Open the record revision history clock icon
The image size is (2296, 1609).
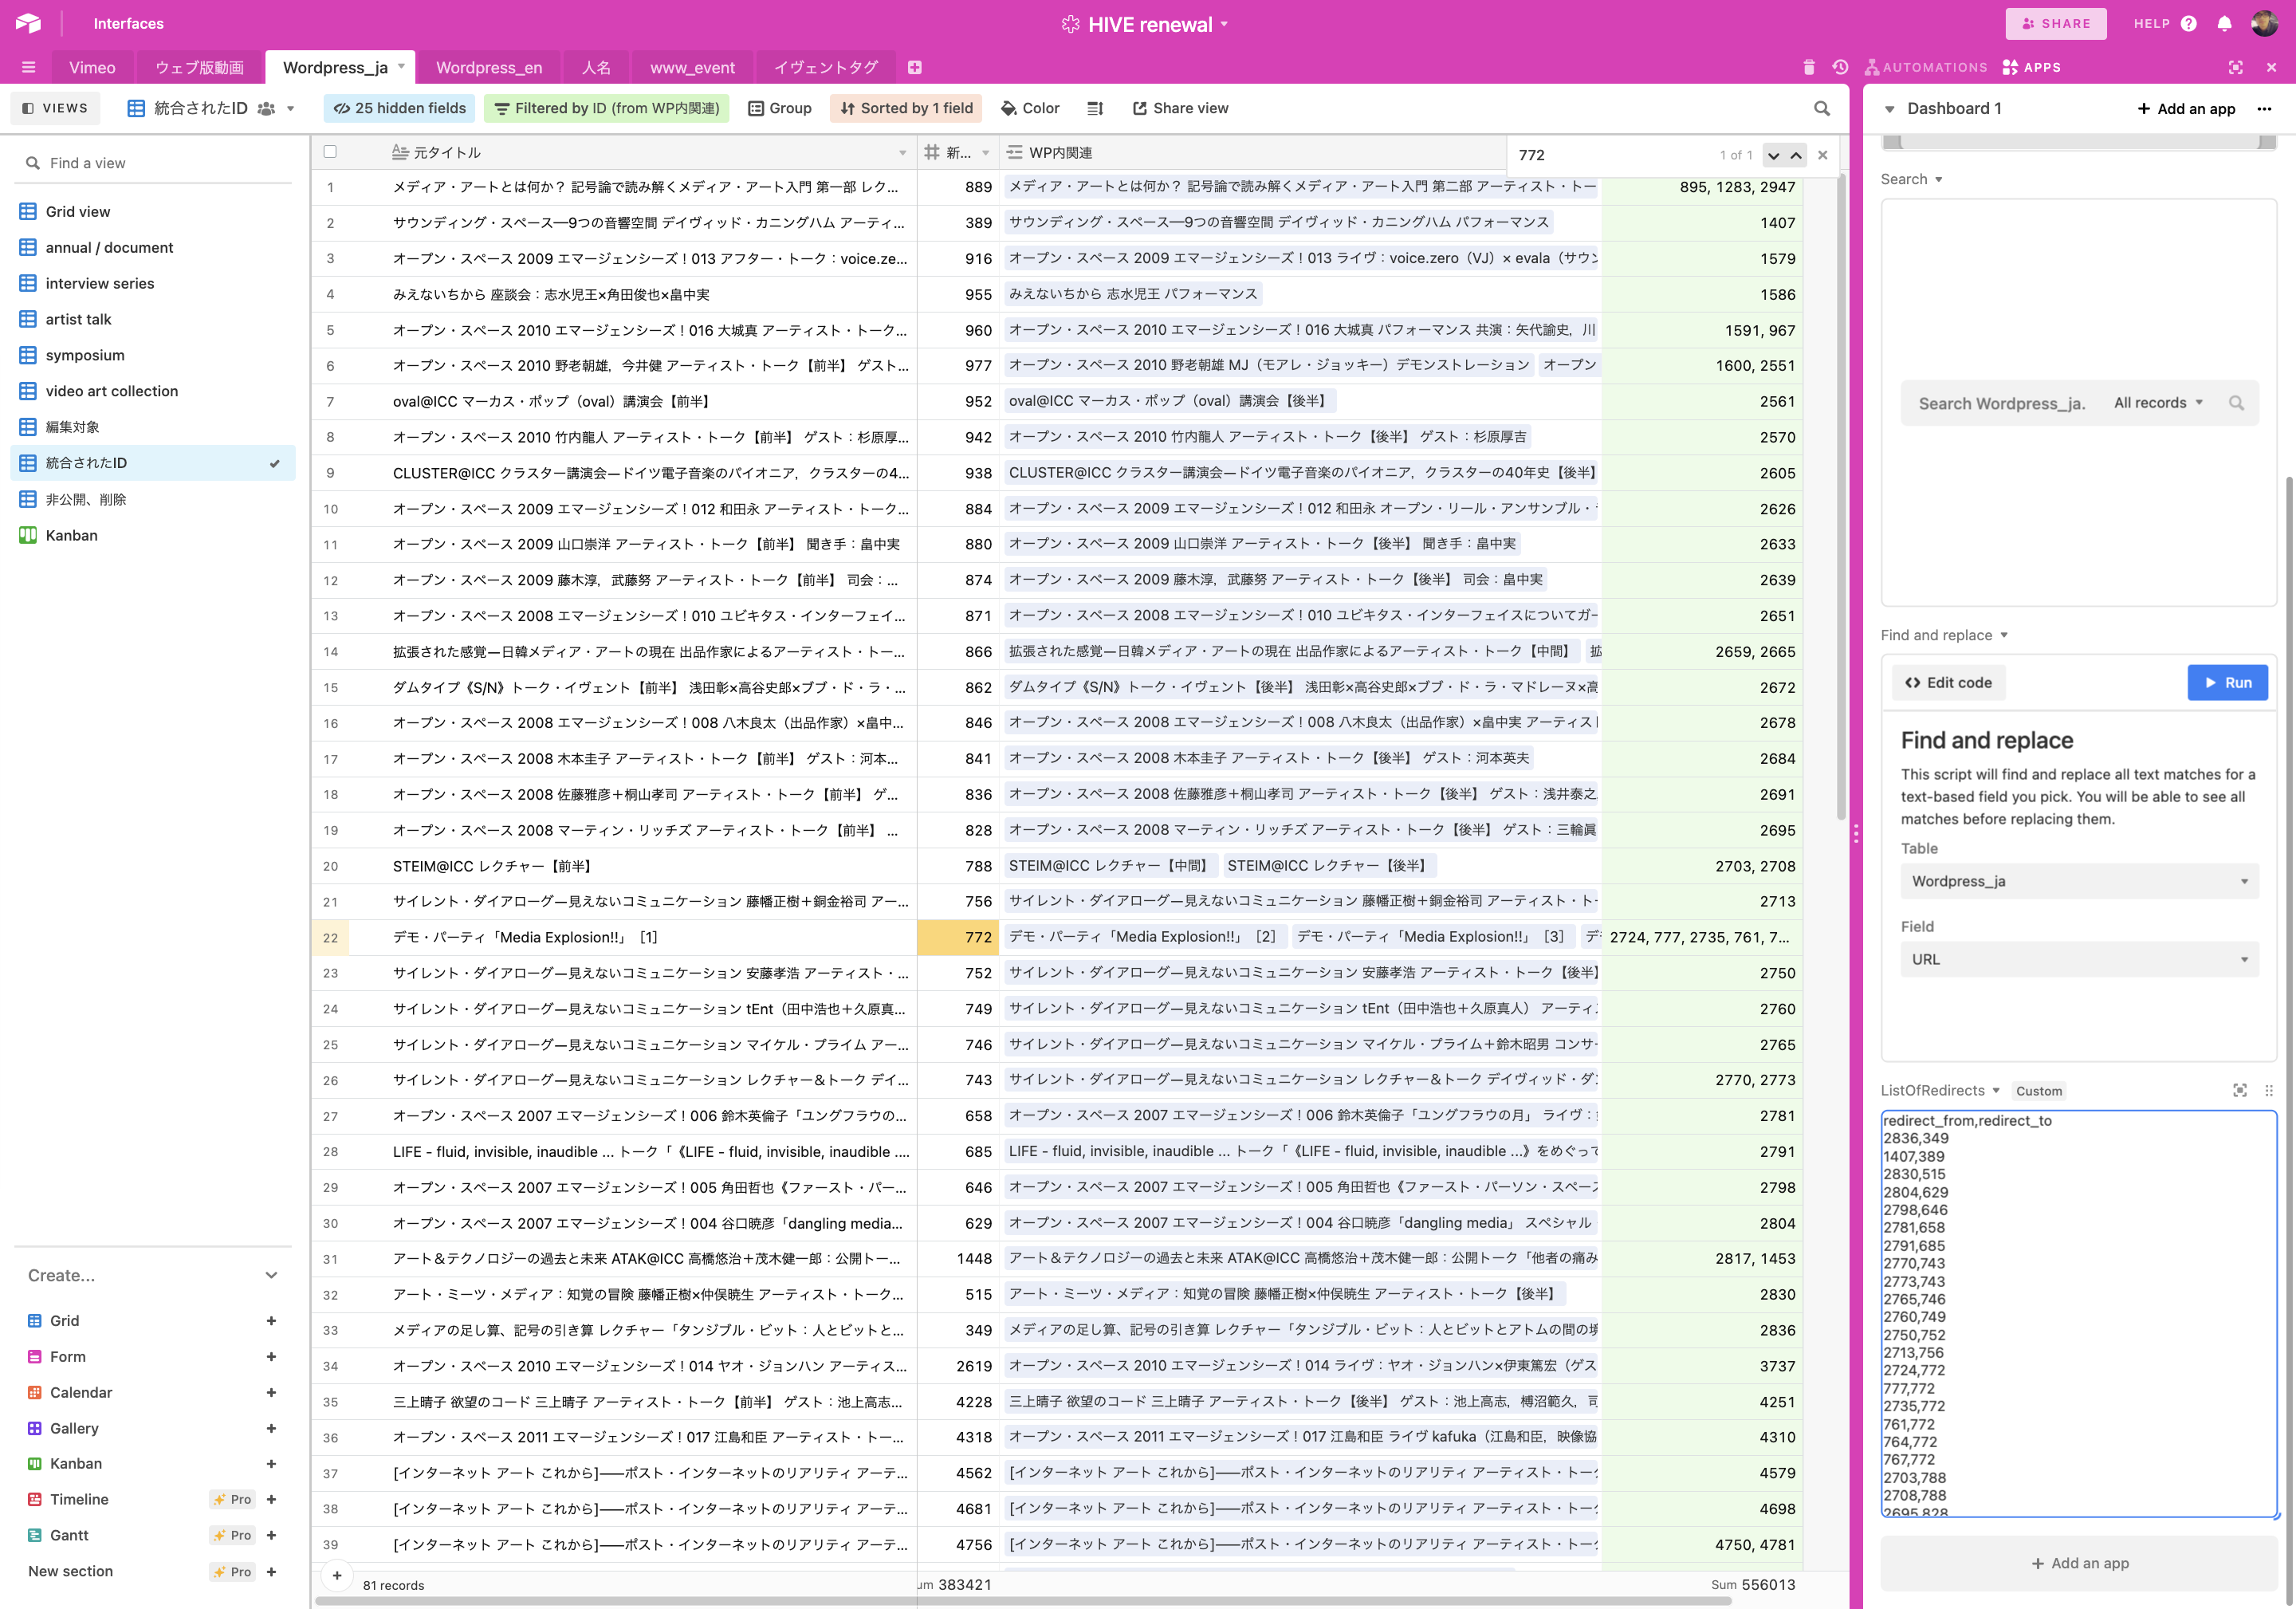coord(1840,67)
